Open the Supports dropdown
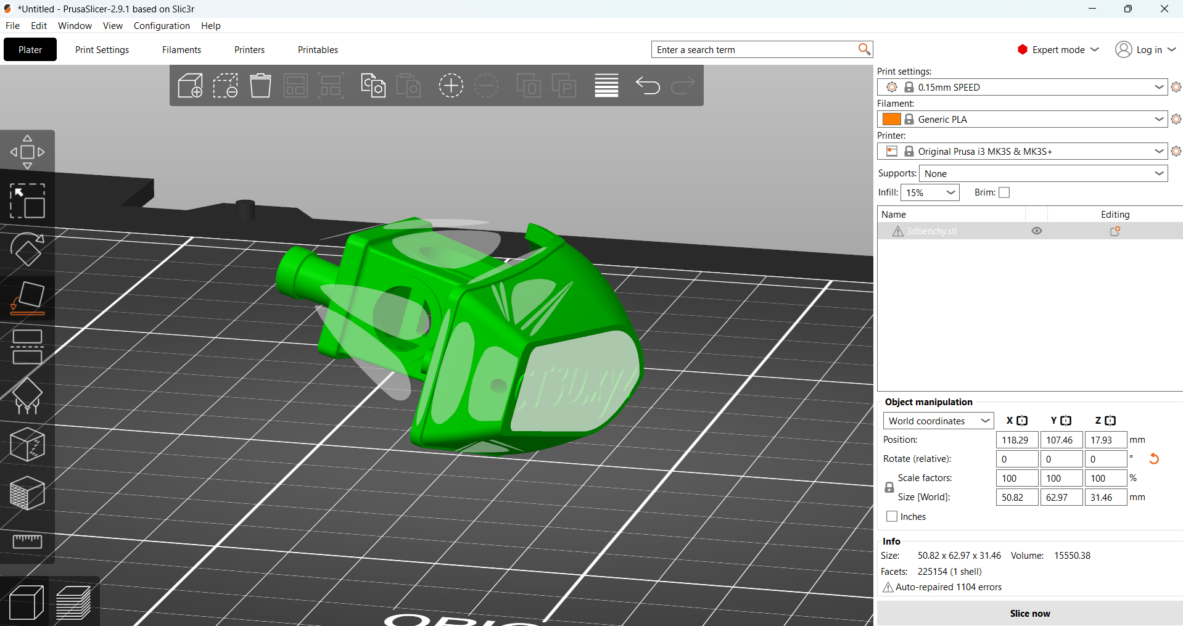Image resolution: width=1183 pixels, height=626 pixels. click(1044, 173)
